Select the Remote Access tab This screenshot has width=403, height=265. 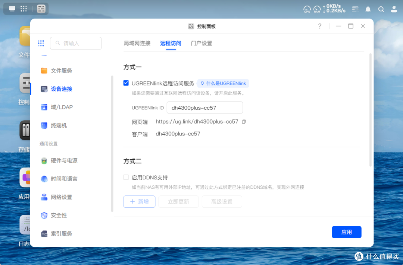tap(171, 43)
